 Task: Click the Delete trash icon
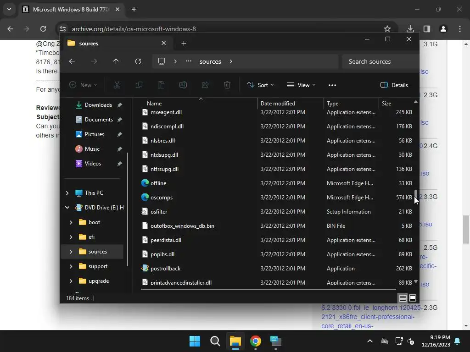227,85
